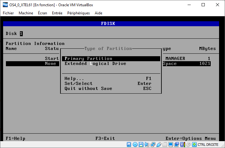Screen dimensions: 225x148
Task: Click Quit without Save in dialog
Action: point(88,89)
